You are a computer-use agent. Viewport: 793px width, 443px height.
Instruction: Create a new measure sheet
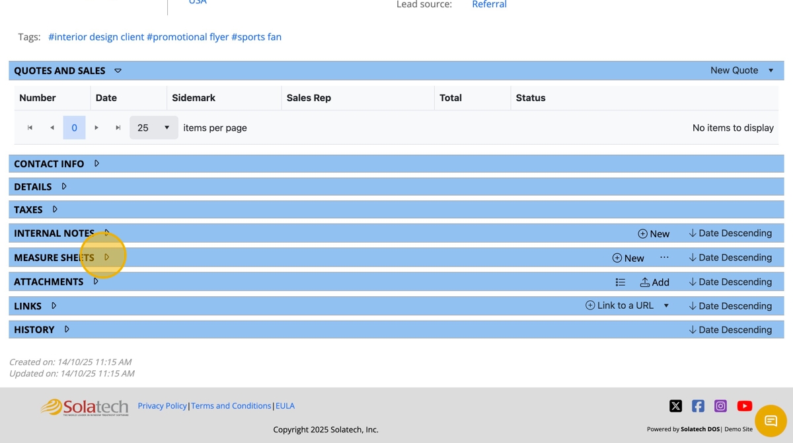point(628,258)
